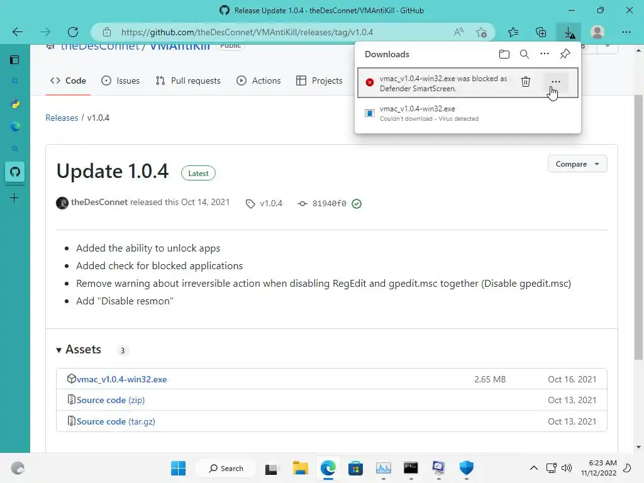Open the Edge tab in vertical sidebar

[15, 126]
